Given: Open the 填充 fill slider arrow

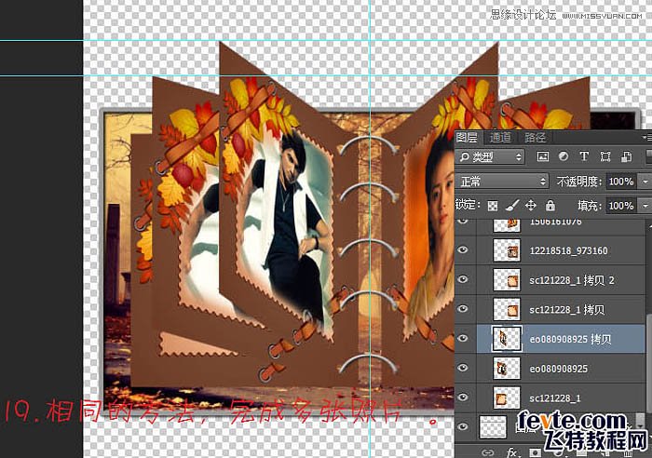Looking at the screenshot, I should click(645, 206).
